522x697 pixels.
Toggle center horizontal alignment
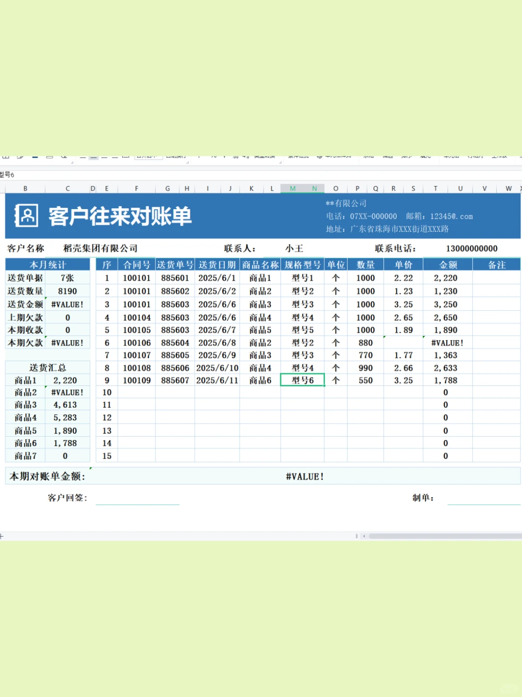point(94,157)
